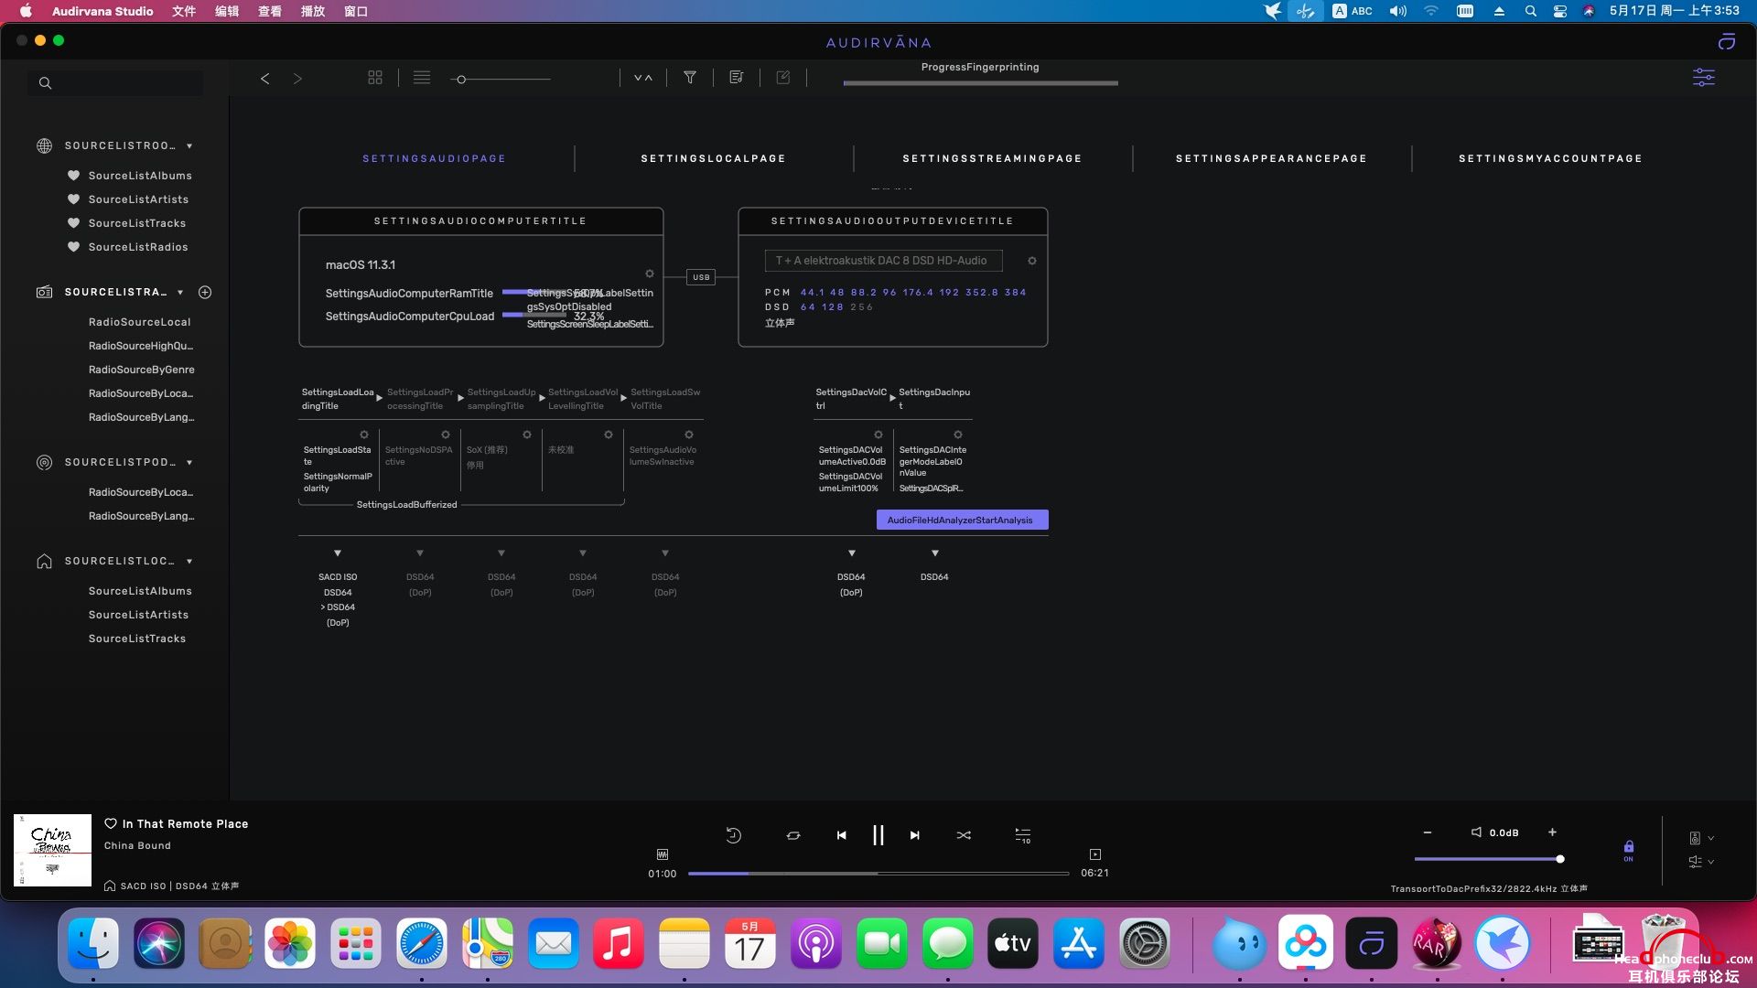Open the sort order dropdown in toolbar
Screen dimensions: 1757x988
click(x=643, y=78)
